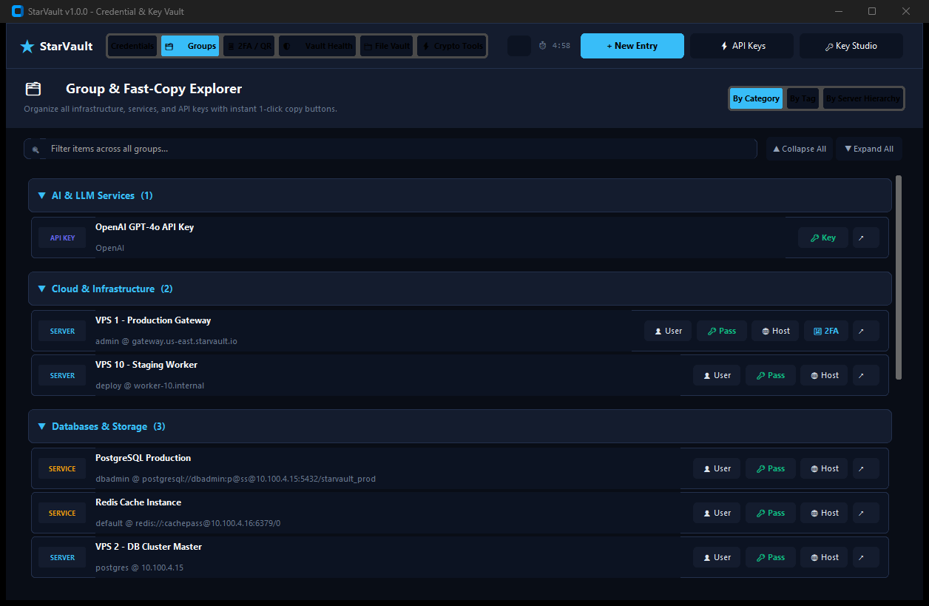Switch grouping to By Category
Viewport: 929px width, 606px height.
tap(756, 98)
